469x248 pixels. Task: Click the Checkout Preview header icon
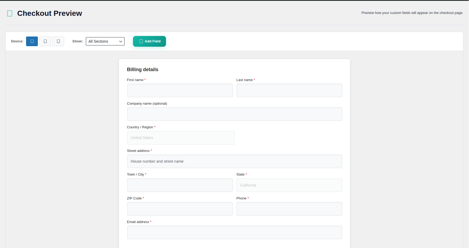click(10, 13)
